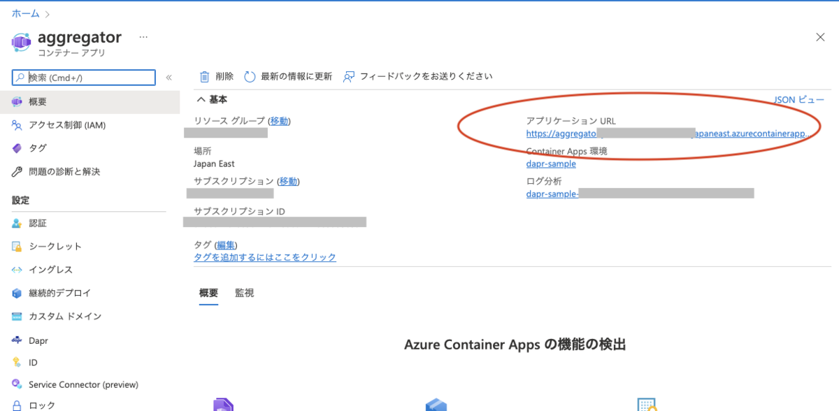Click the circular refresh icon
Image resolution: width=839 pixels, height=411 pixels.
tap(250, 77)
